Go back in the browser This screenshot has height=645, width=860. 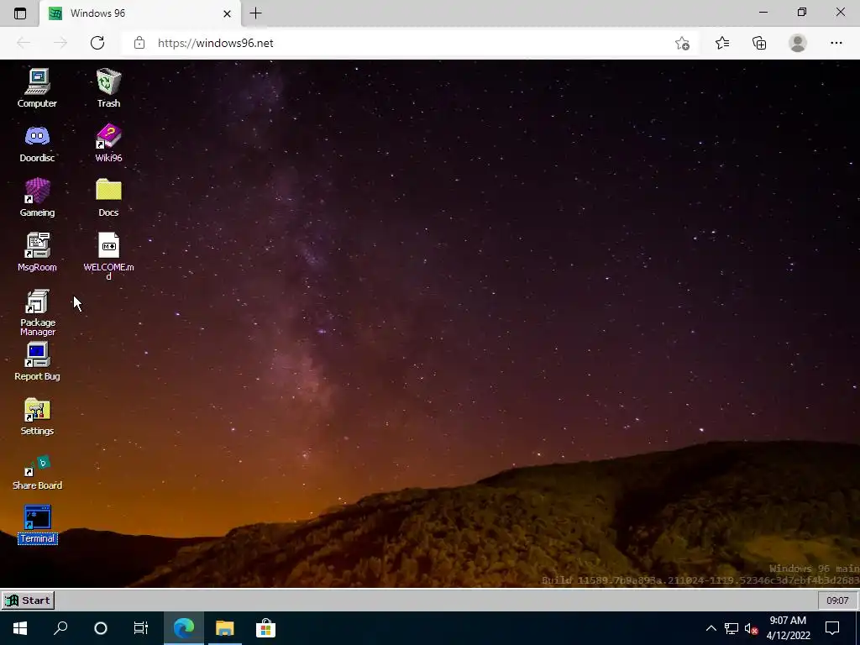[24, 43]
